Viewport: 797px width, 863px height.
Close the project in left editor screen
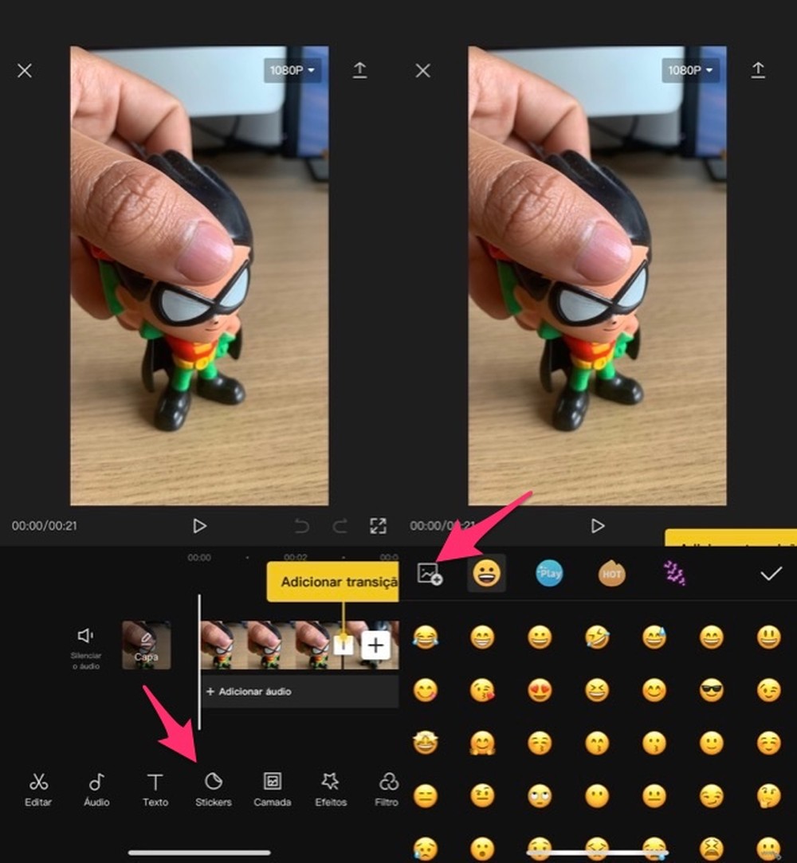tap(24, 70)
